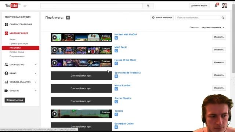Click the Dashboard panel icon in sidebar
This screenshot has width=235, height=132.
6,25
